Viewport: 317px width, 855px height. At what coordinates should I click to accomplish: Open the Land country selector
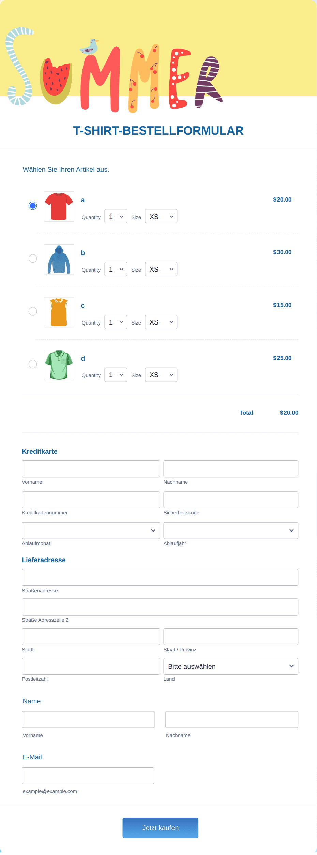pyautogui.click(x=231, y=666)
